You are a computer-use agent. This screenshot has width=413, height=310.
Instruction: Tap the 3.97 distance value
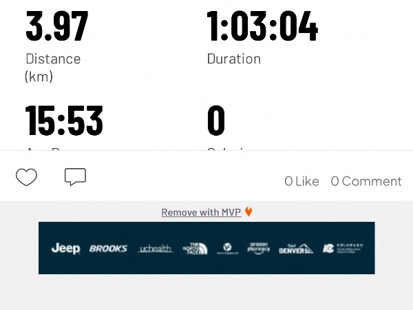click(57, 26)
